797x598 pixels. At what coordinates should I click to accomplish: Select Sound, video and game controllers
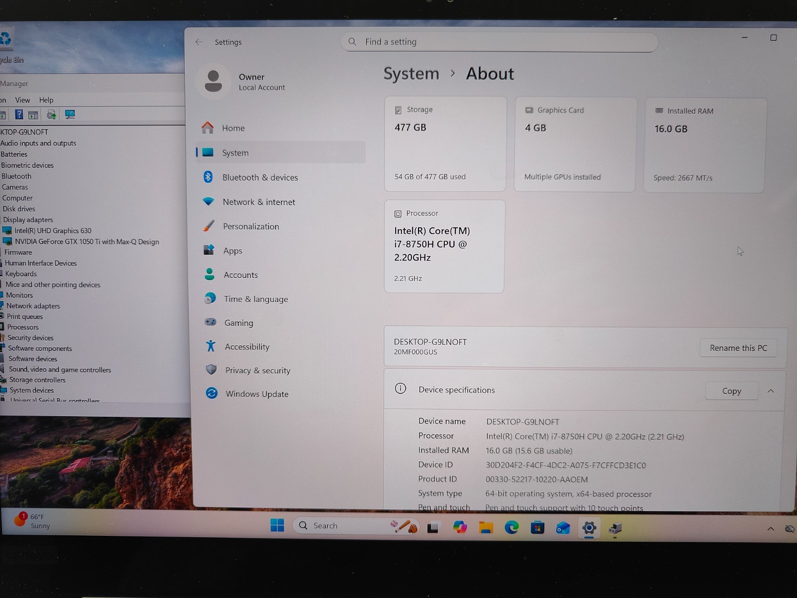(x=60, y=370)
